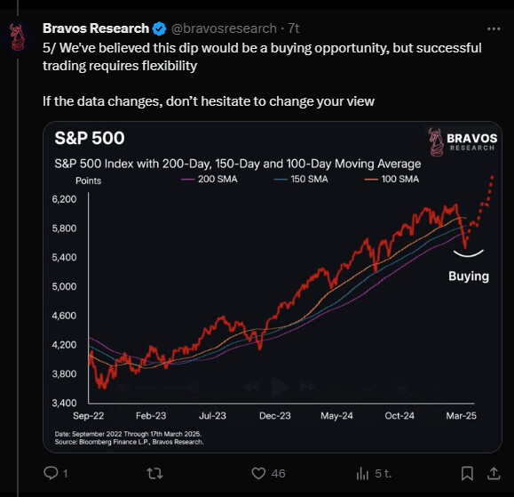Share the tweet via upload arrow icon
This screenshot has width=514, height=497.
pyautogui.click(x=494, y=473)
